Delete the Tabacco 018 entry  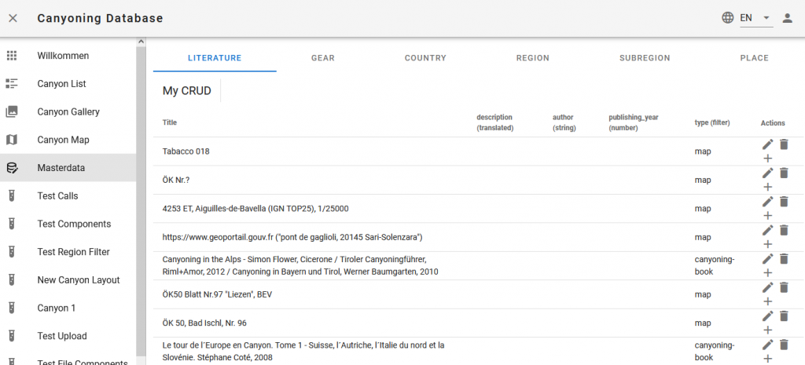point(784,144)
